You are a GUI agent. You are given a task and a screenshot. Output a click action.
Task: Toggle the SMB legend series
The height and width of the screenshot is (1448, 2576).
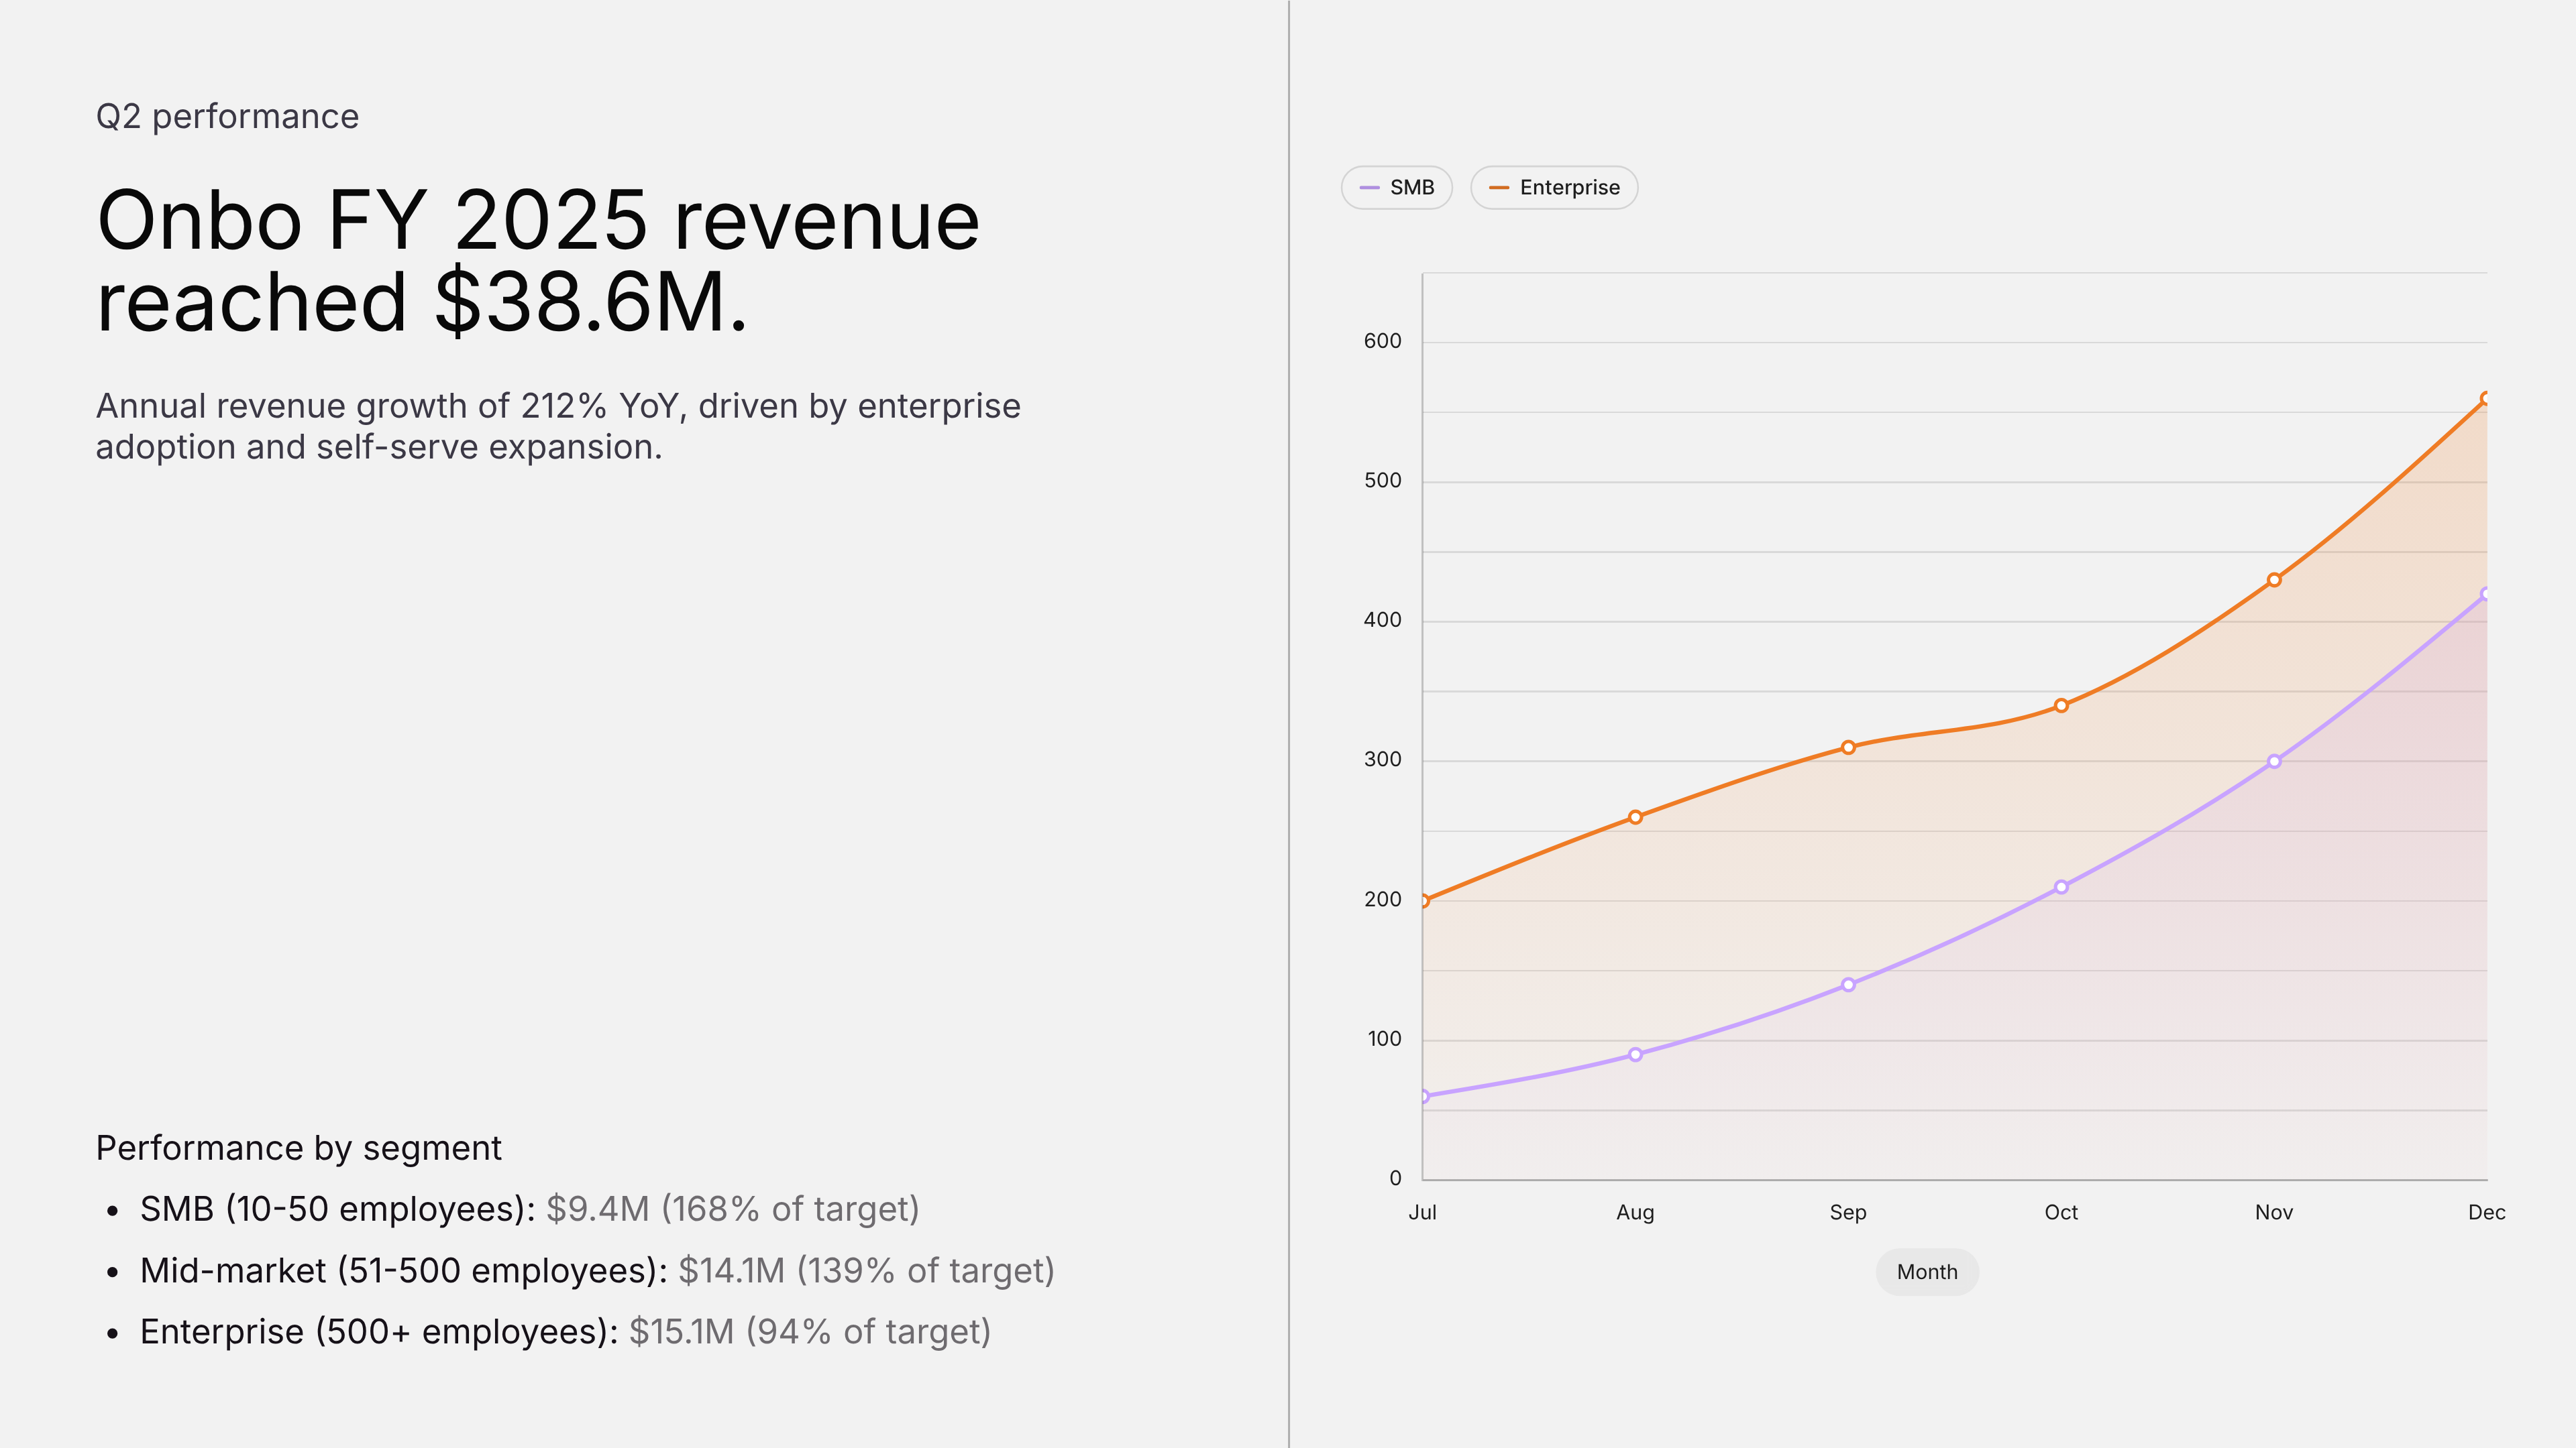(x=1396, y=187)
